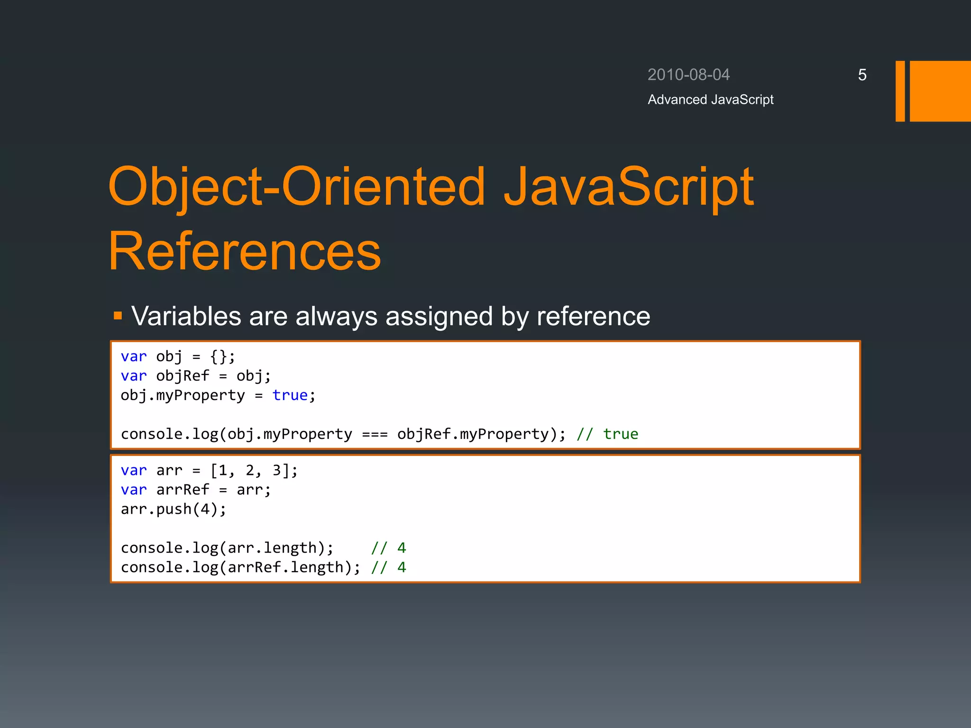Click the line 'var arr = [1, 2, 3];'

(x=209, y=470)
